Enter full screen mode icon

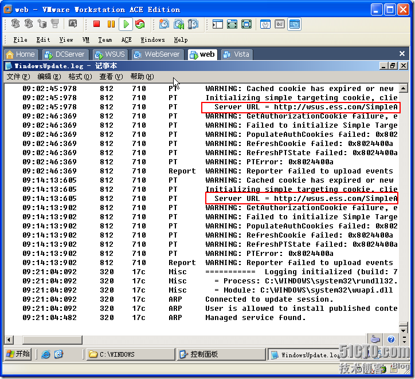click(x=246, y=24)
